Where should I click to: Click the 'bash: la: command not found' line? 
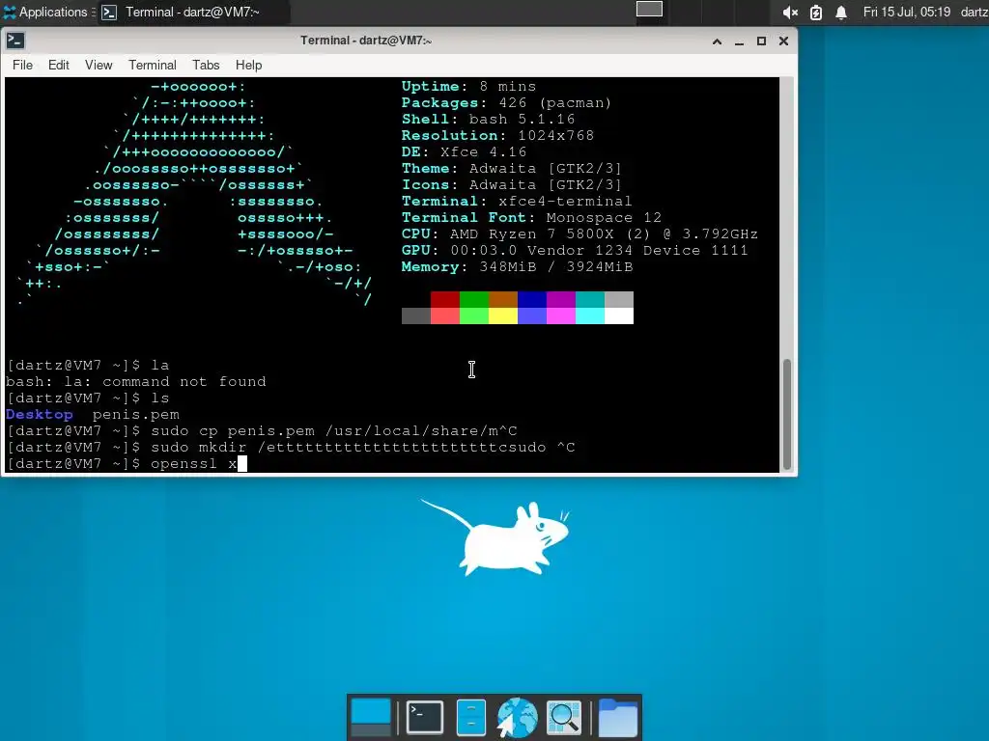[135, 382]
